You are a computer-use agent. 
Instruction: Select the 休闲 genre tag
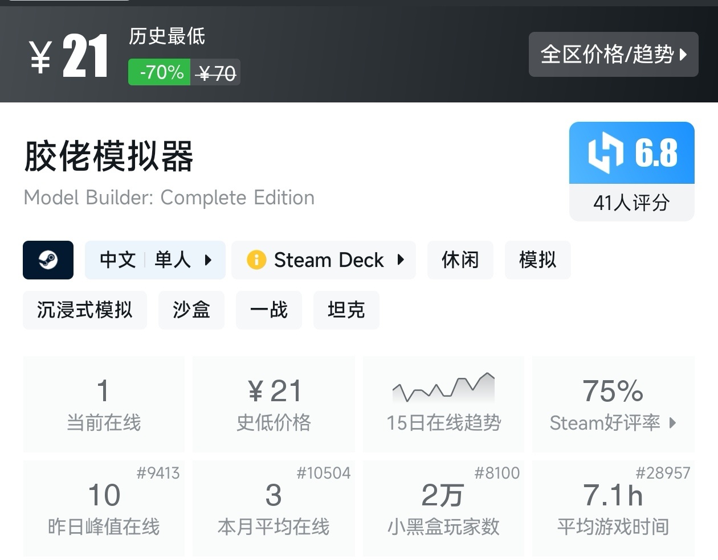[460, 260]
